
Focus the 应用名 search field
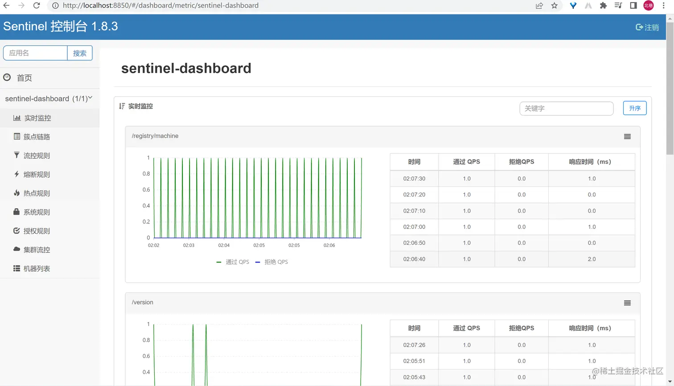point(35,53)
